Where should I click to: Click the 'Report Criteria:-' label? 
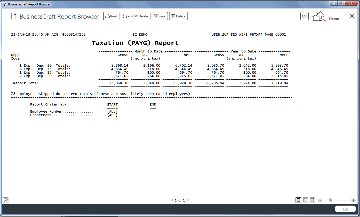tap(48, 104)
